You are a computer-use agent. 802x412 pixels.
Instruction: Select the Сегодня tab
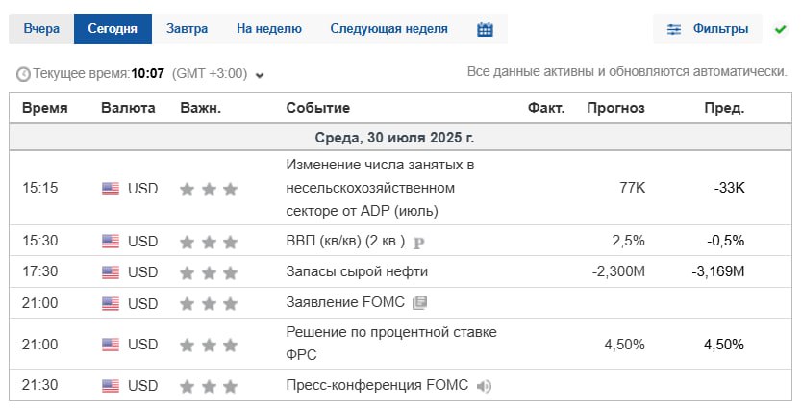coord(113,29)
